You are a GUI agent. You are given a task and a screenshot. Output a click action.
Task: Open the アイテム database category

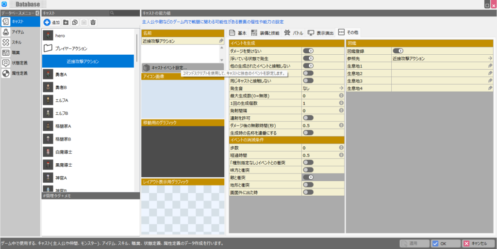click(17, 32)
